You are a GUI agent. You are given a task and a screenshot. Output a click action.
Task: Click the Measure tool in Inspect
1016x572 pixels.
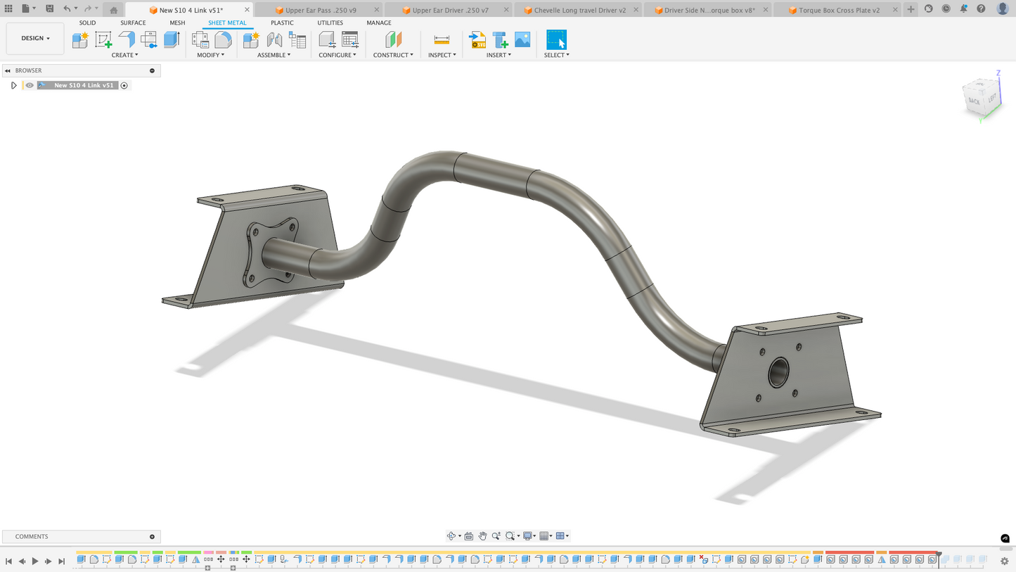[442, 39]
